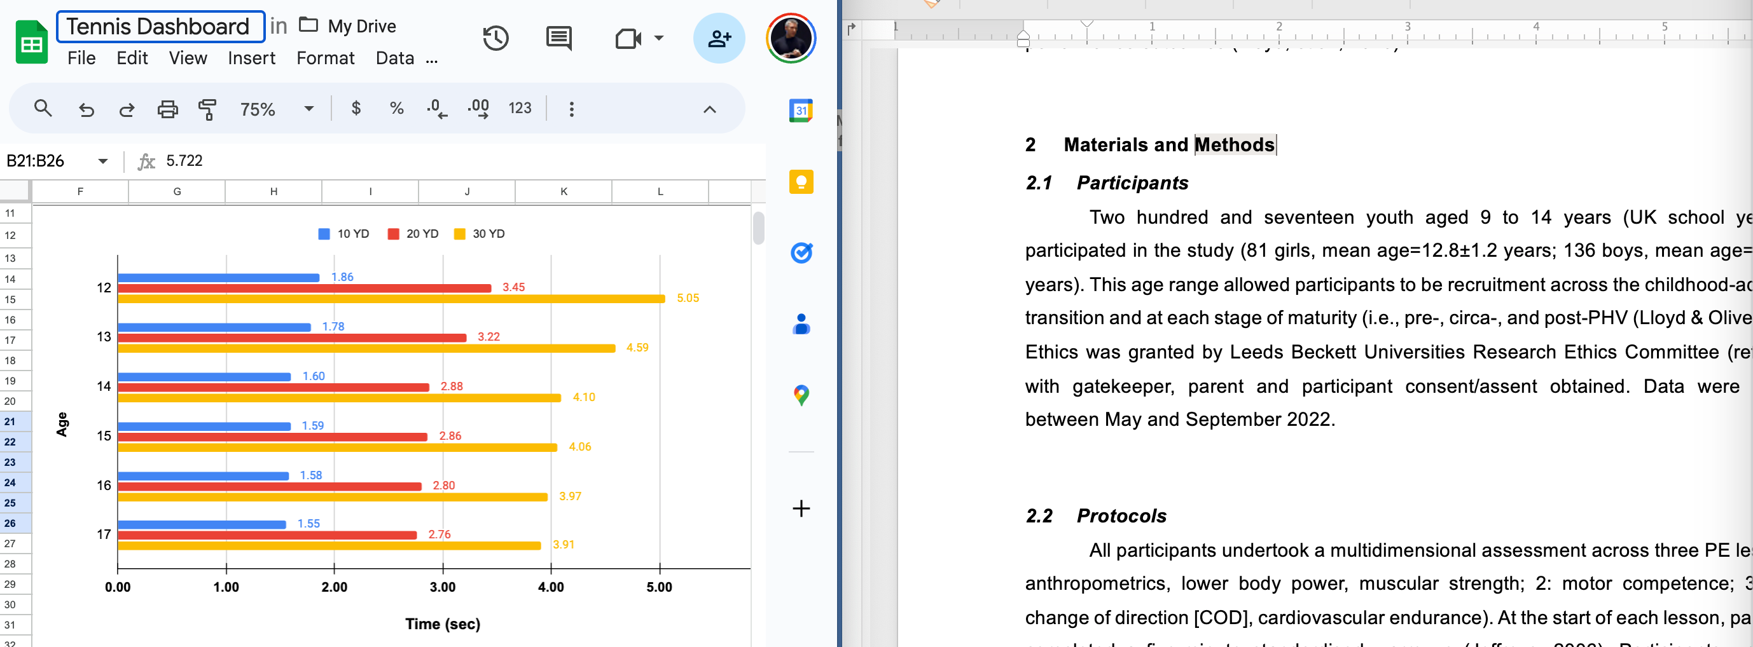Apply currency format with dollar icon
1753x647 pixels.
click(356, 108)
